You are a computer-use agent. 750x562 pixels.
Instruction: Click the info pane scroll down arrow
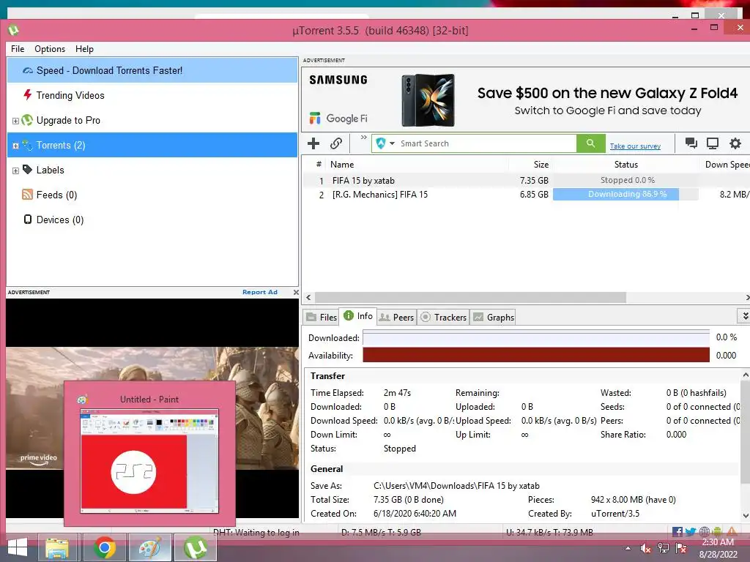[x=745, y=516]
